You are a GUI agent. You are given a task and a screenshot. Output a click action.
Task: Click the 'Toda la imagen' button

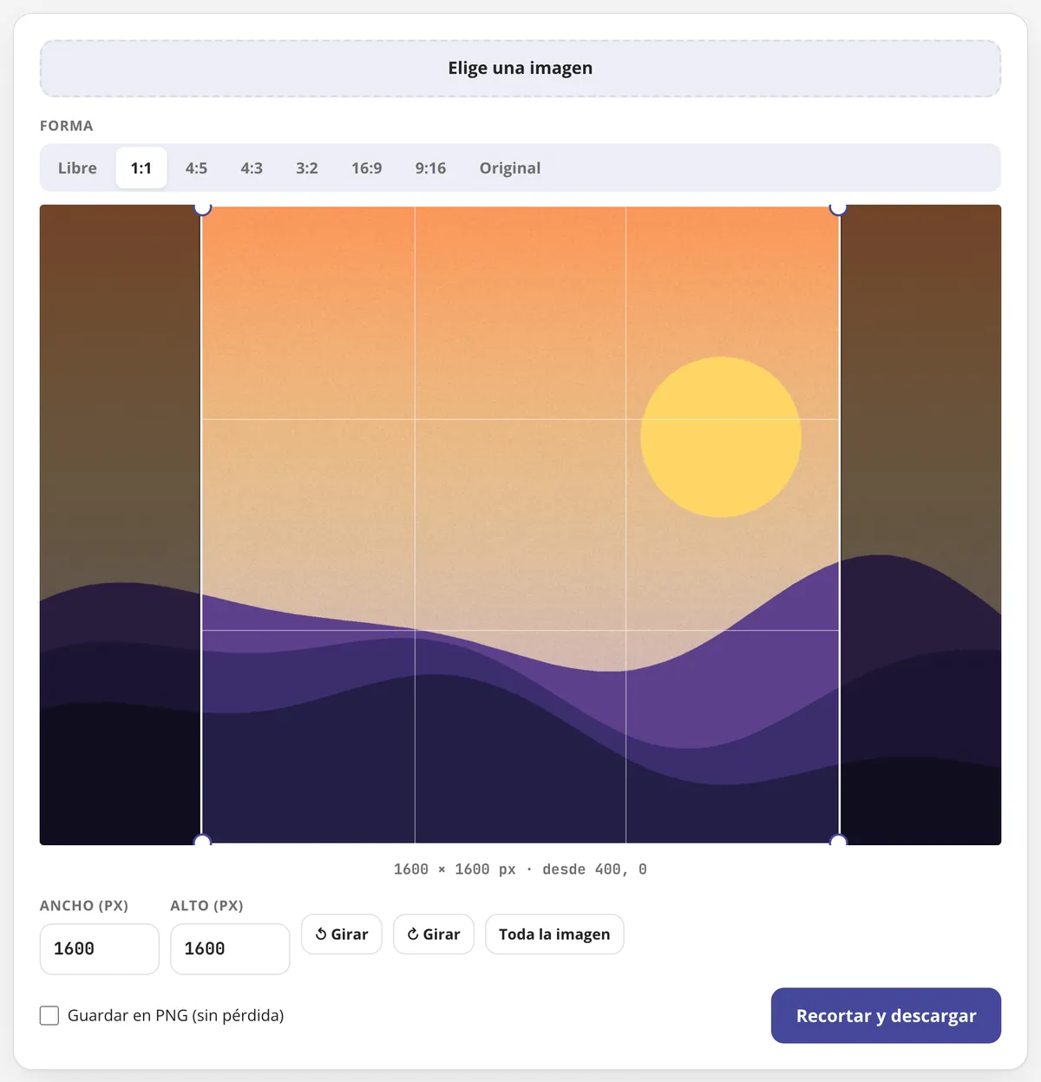click(x=554, y=934)
